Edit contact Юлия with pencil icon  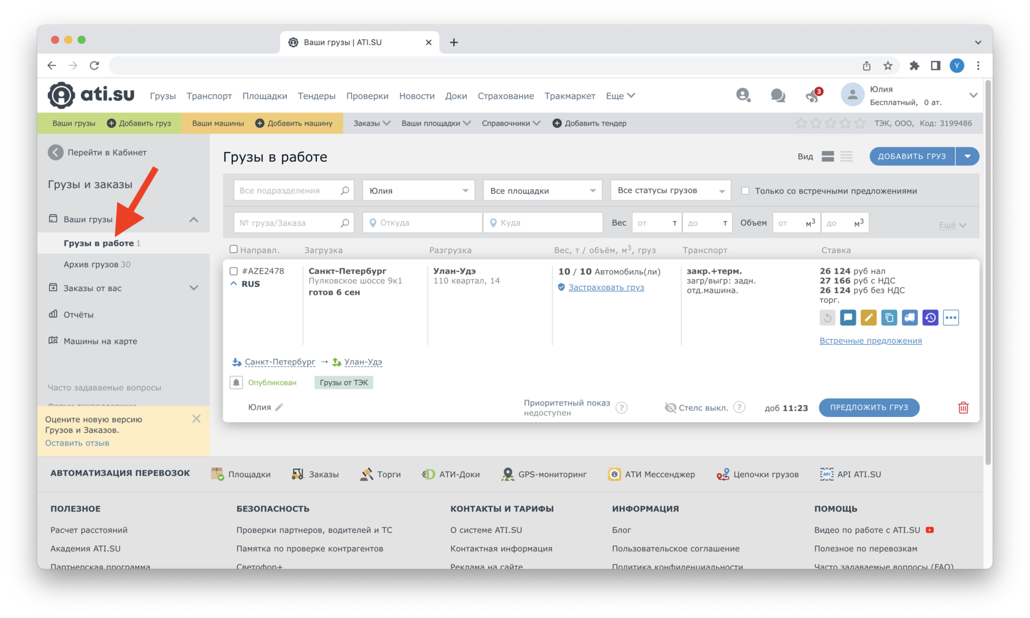(x=279, y=407)
